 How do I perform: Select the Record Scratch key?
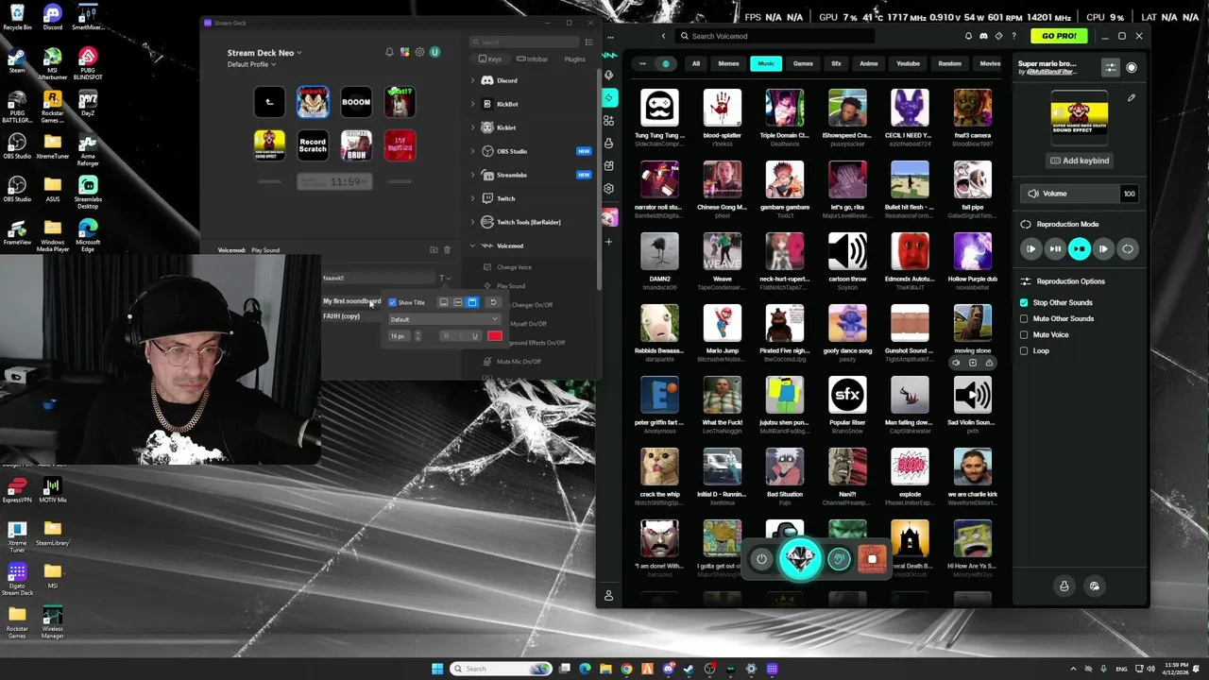pyautogui.click(x=313, y=145)
